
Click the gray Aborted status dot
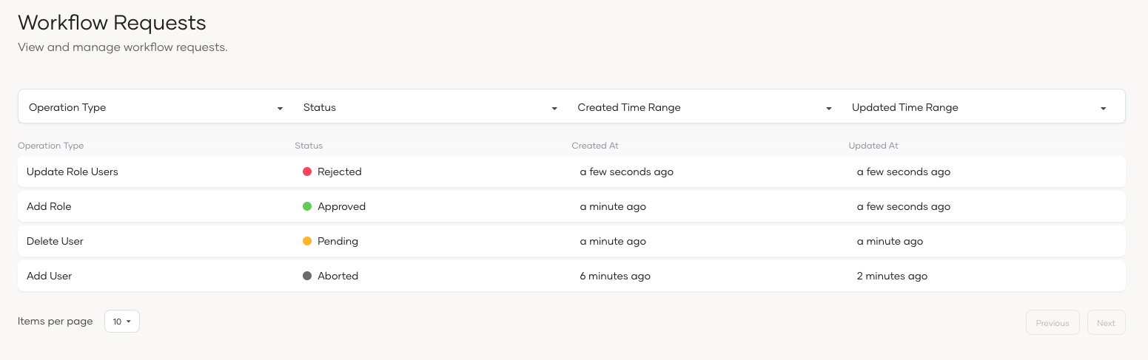coord(307,276)
